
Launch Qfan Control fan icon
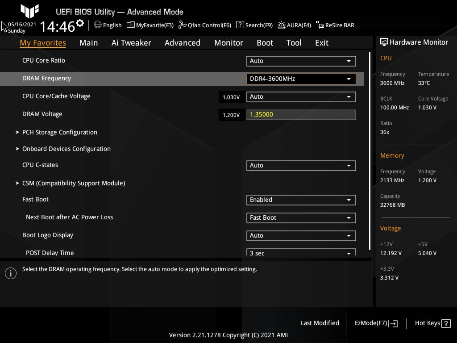click(x=182, y=25)
